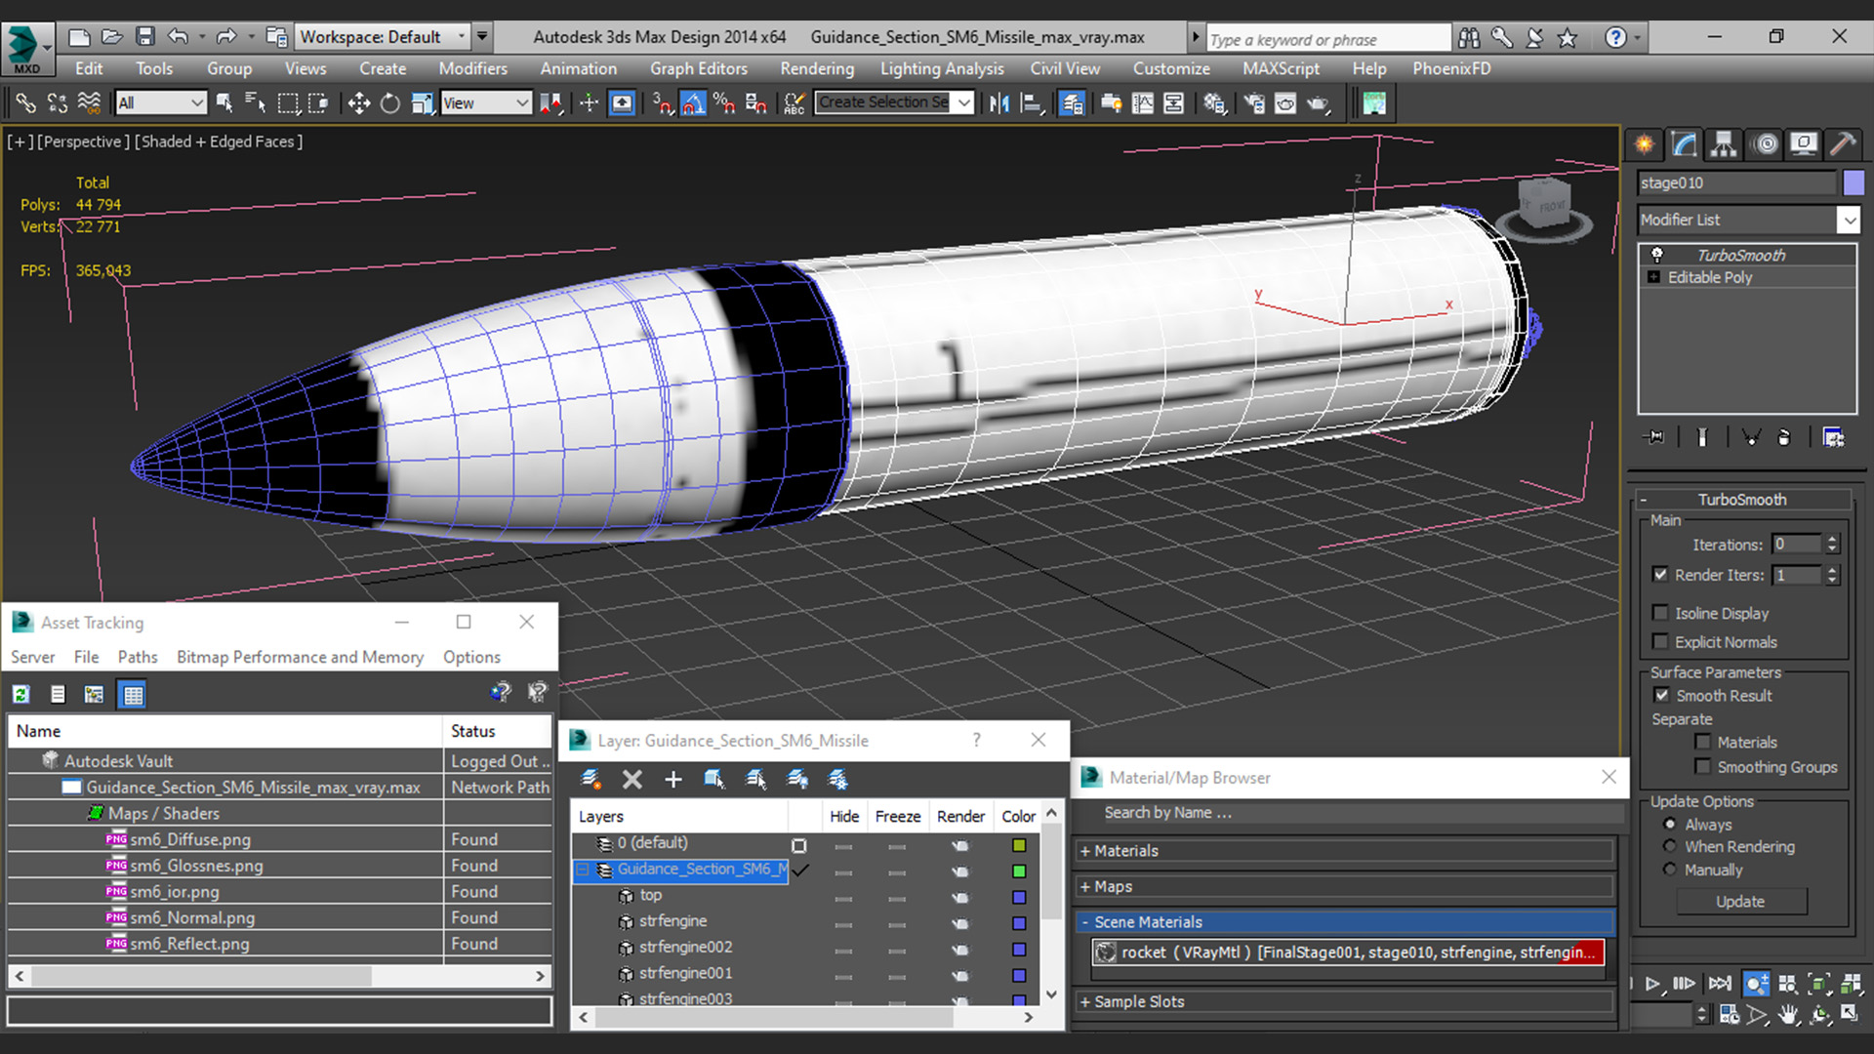This screenshot has height=1054, width=1874.
Task: Open the Rendering menu
Action: point(816,68)
